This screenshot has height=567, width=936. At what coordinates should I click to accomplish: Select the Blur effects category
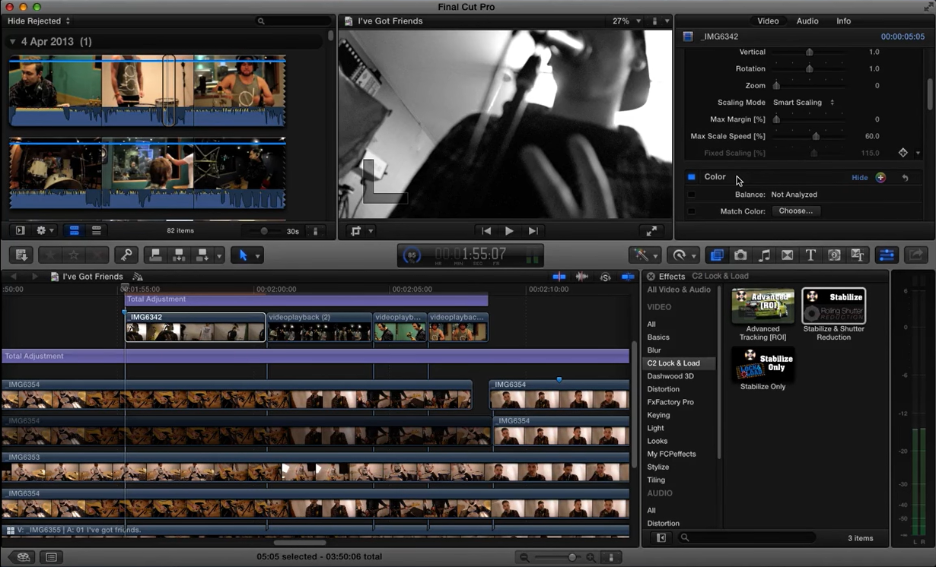[x=654, y=350]
